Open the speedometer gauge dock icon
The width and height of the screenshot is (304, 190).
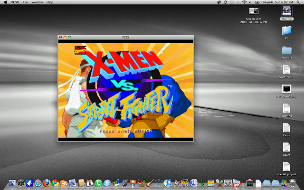click(21, 183)
